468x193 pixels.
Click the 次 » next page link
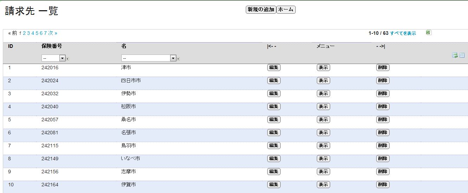53,33
